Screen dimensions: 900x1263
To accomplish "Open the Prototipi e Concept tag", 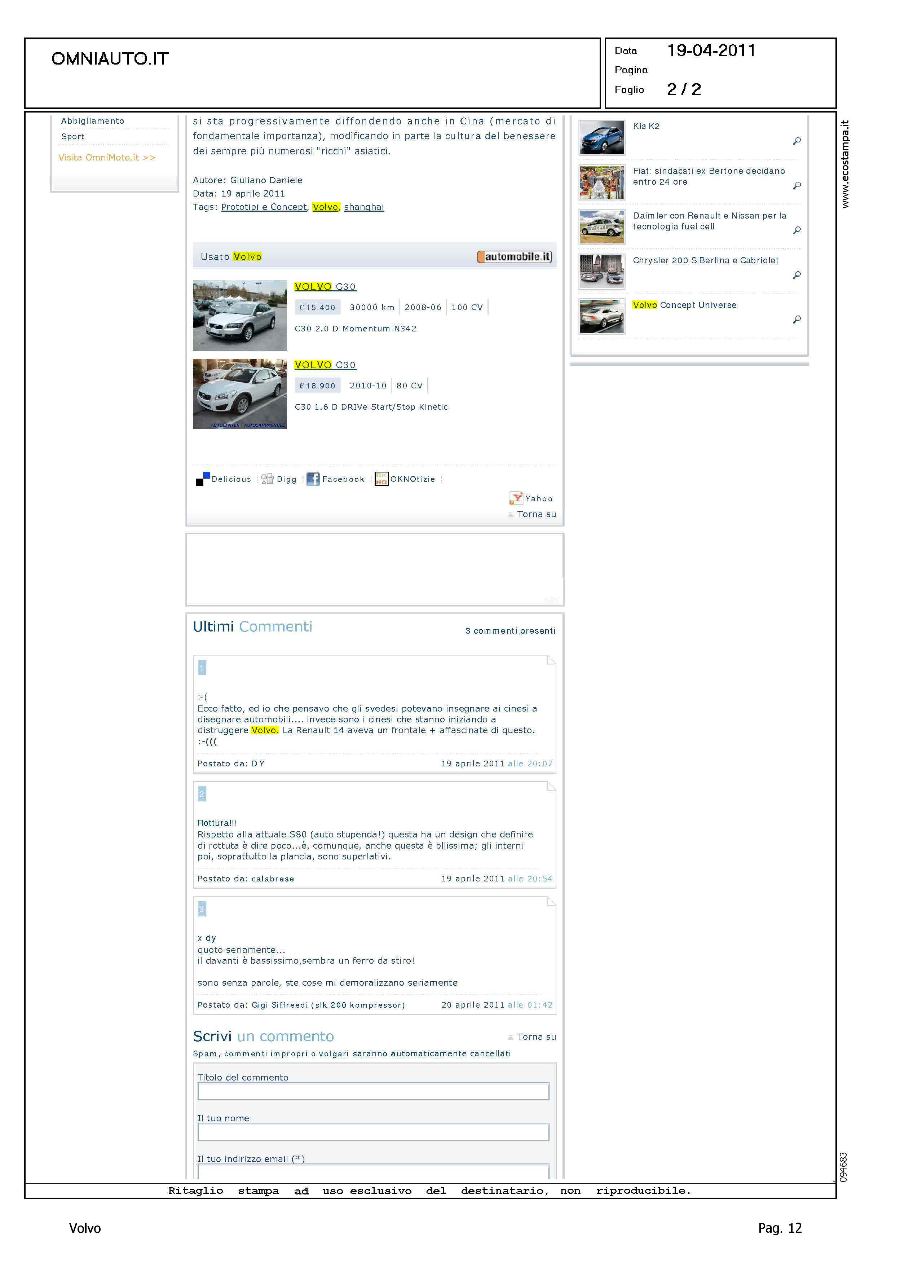I will [264, 207].
